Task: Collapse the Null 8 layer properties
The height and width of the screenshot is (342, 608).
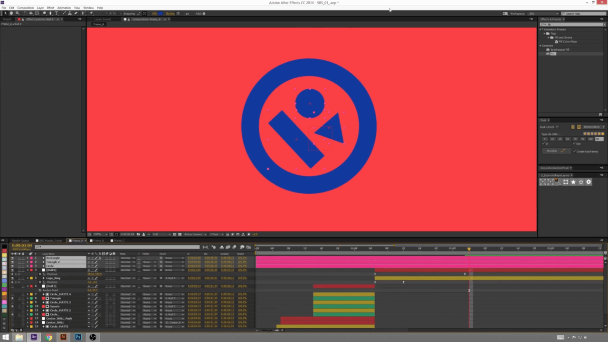Action: (28, 270)
